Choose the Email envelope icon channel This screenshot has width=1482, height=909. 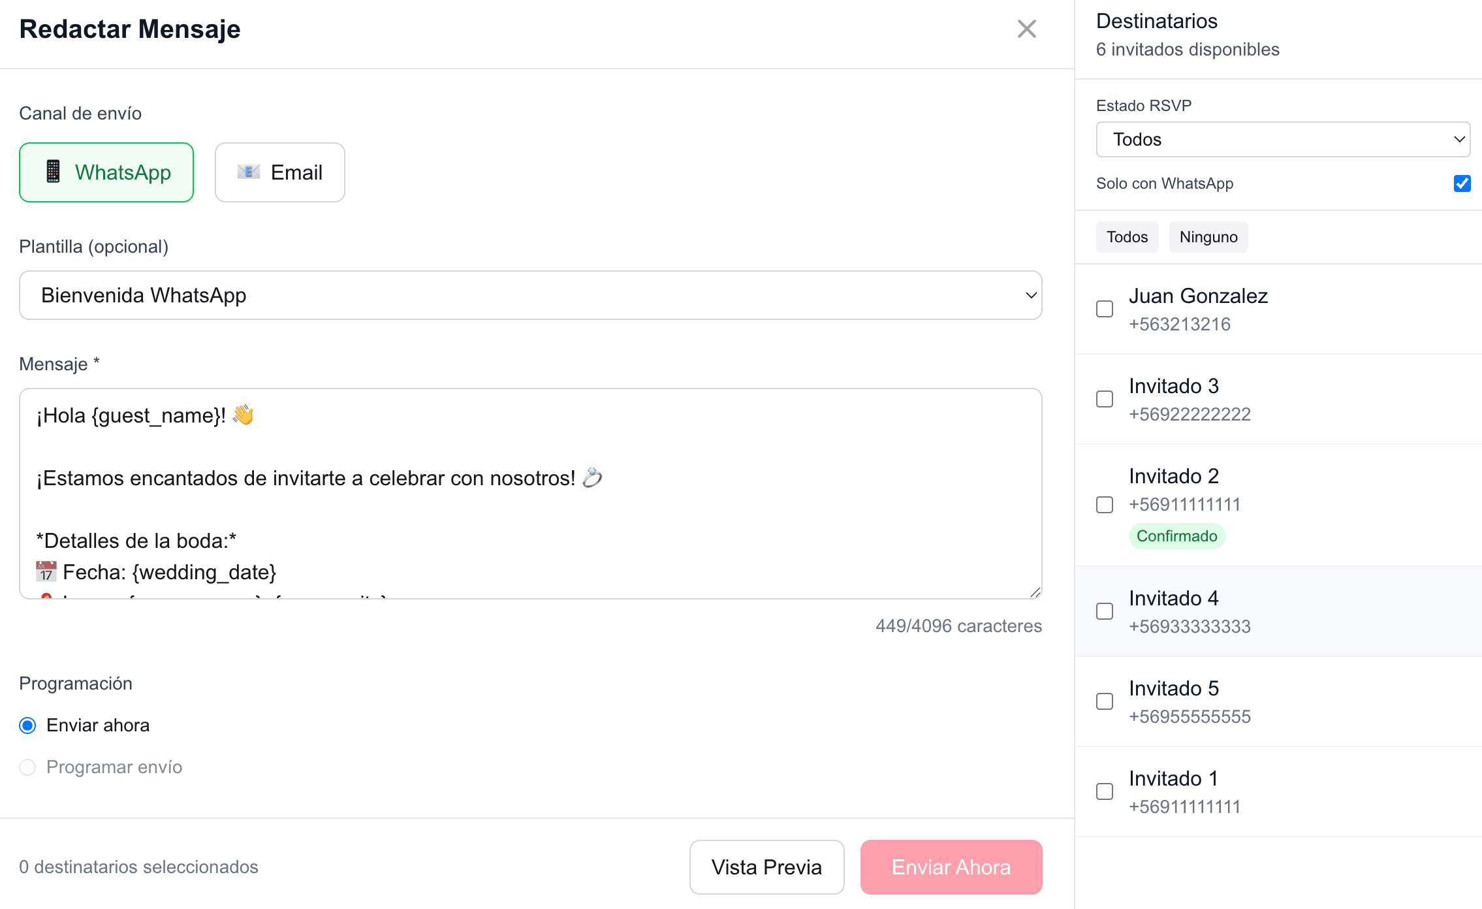tap(279, 172)
